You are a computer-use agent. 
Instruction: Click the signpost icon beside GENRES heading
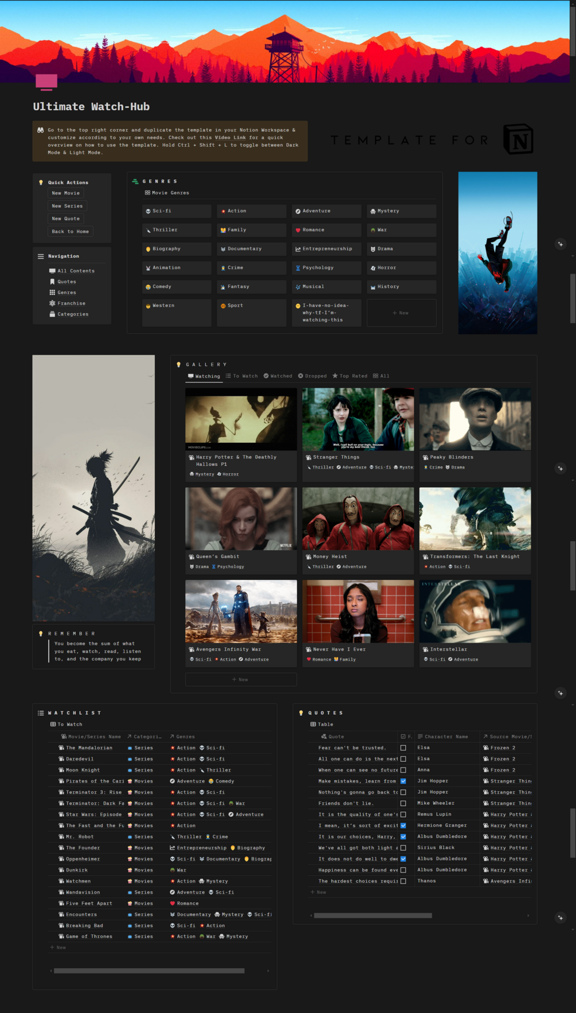coord(135,181)
